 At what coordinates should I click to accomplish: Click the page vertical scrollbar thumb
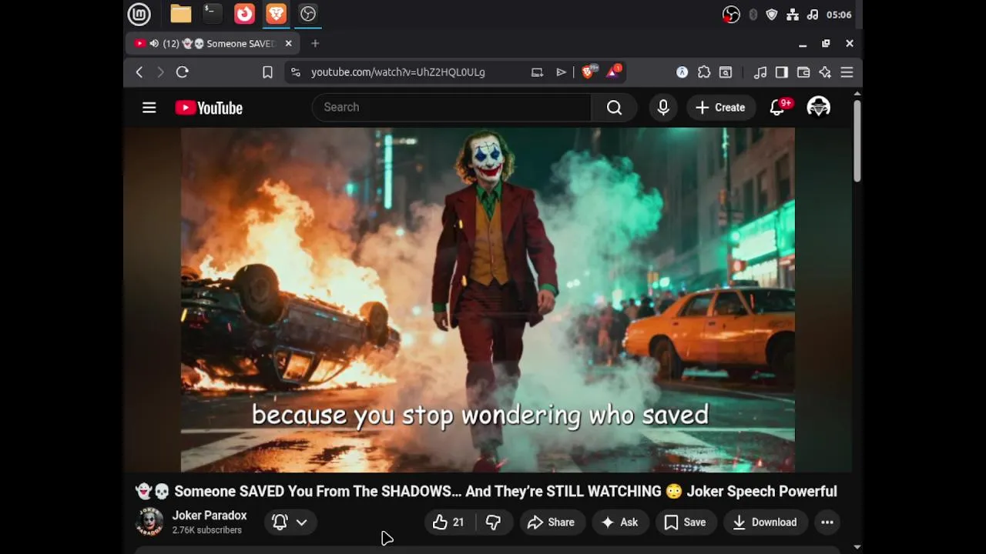[x=857, y=140]
